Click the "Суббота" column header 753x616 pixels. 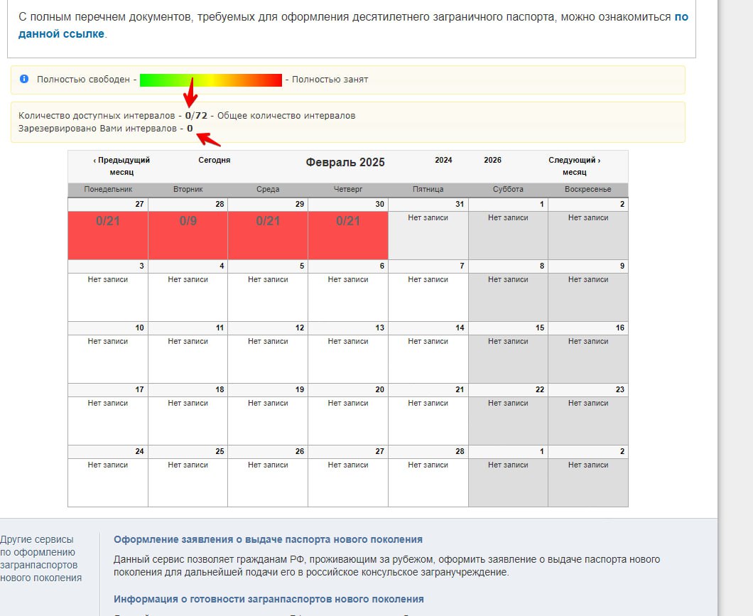point(508,190)
